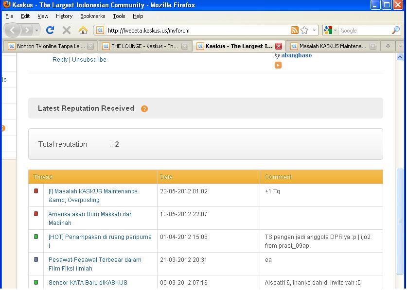Image resolution: width=407 pixels, height=290 pixels.
Task: Open the list all tabs dropdown
Action: (400, 46)
